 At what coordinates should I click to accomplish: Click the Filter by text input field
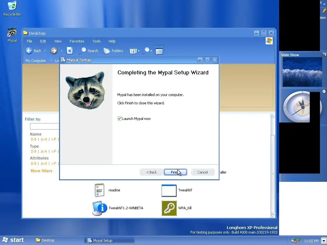(x=45, y=126)
